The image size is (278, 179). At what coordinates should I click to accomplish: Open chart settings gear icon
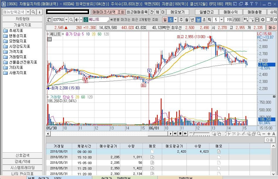coord(262,20)
